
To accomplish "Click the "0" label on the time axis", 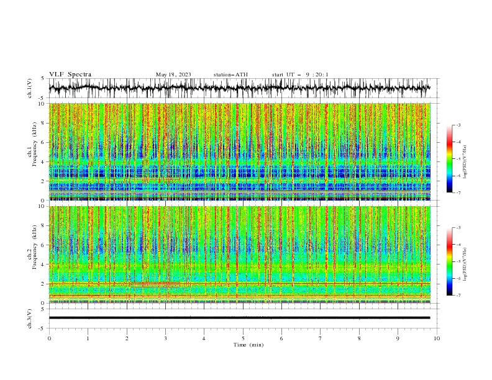I will click(x=49, y=338).
